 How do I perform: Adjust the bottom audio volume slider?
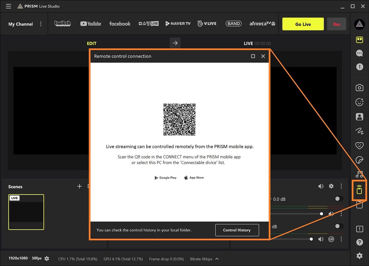tap(311, 239)
